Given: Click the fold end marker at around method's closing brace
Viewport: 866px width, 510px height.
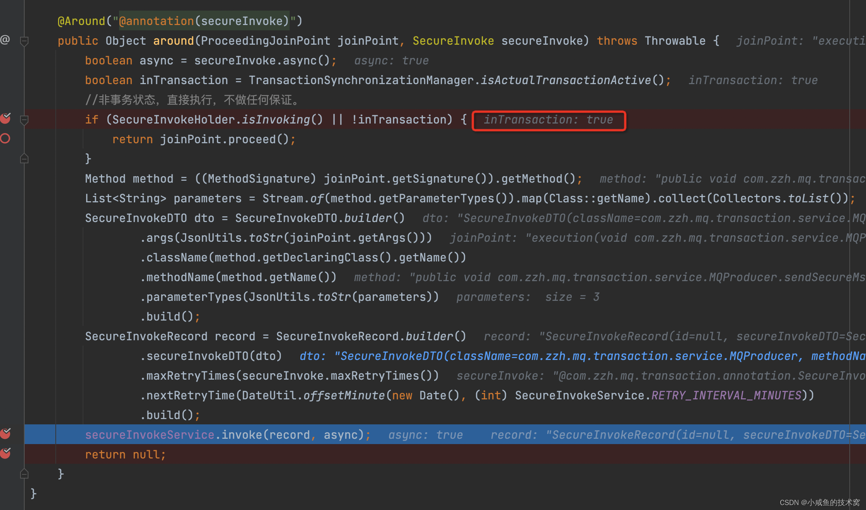Looking at the screenshot, I should pyautogui.click(x=24, y=474).
